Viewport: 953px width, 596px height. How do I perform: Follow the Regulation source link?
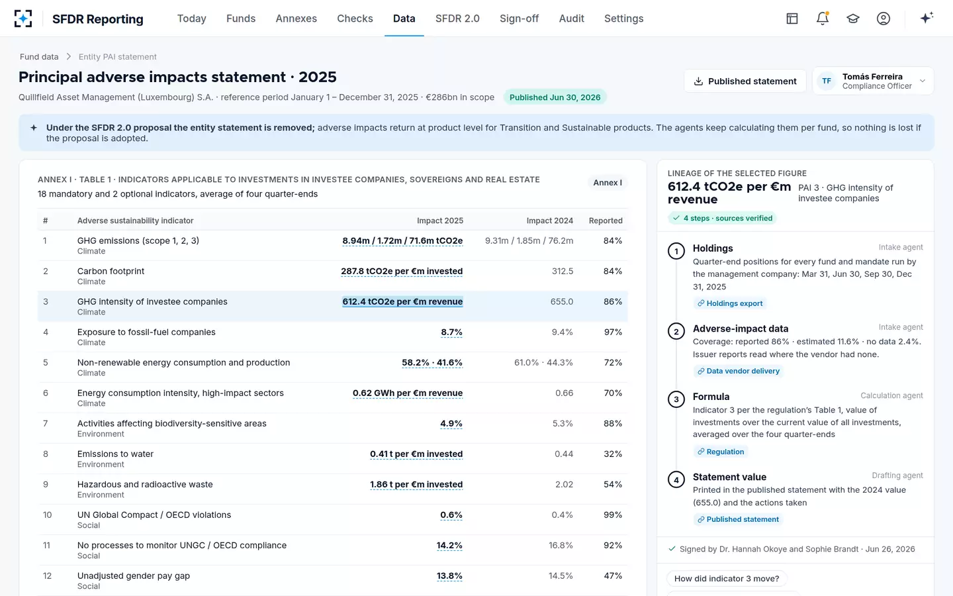coord(721,452)
